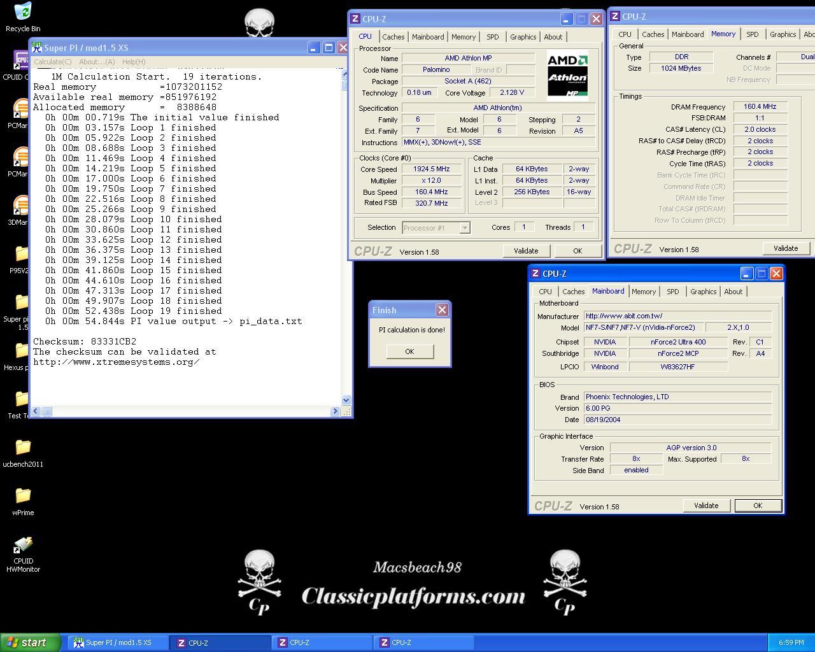Click the AMD Athlon MP logo image
Screen dimensions: 815x652
click(x=567, y=75)
